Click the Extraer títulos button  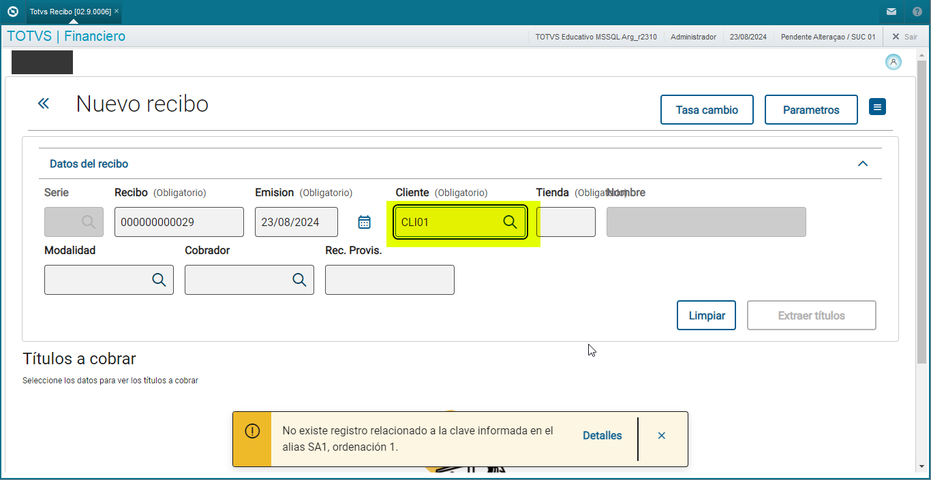[812, 315]
